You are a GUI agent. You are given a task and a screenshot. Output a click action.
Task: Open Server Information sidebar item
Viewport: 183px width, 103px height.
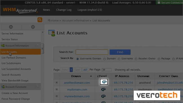12,33
